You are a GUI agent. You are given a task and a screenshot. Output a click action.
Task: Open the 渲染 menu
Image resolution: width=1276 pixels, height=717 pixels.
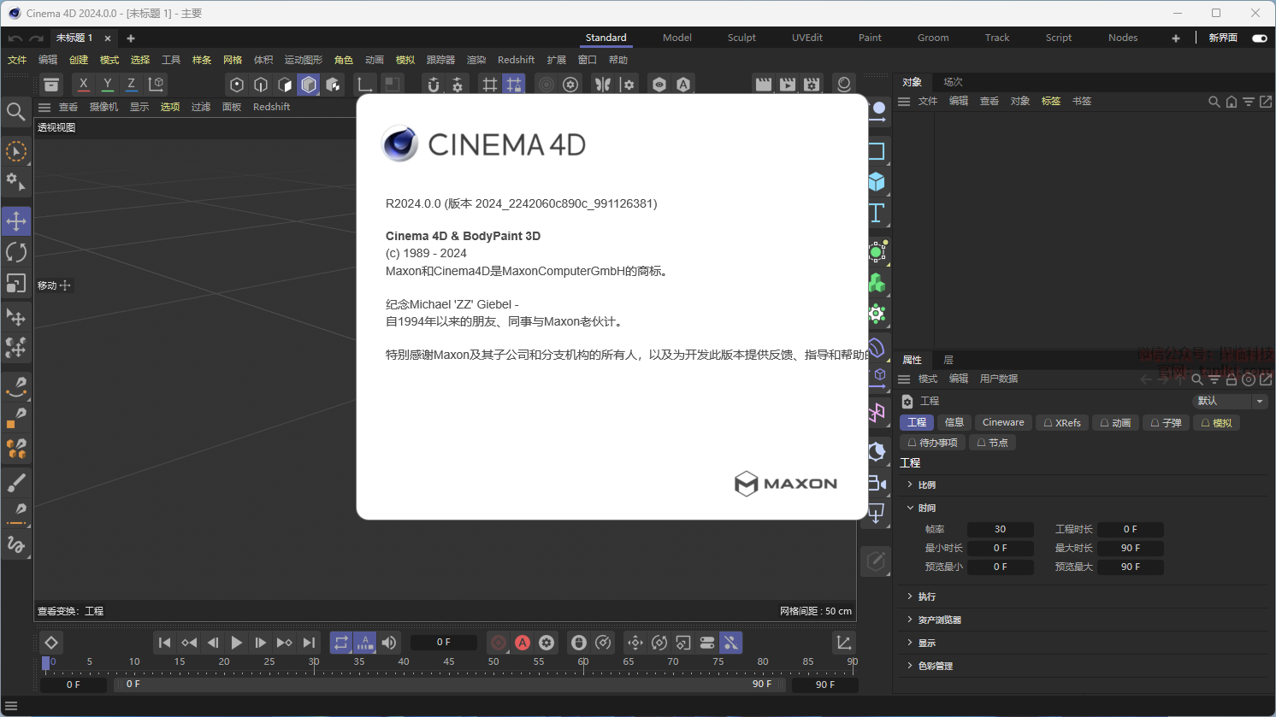(x=476, y=60)
